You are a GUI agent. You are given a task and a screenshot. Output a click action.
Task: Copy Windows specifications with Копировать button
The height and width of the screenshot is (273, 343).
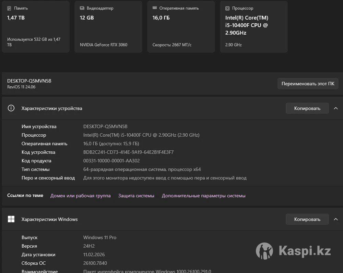(x=307, y=219)
